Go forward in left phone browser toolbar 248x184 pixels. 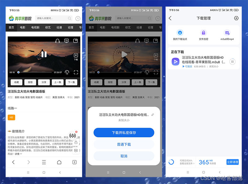[29, 162]
